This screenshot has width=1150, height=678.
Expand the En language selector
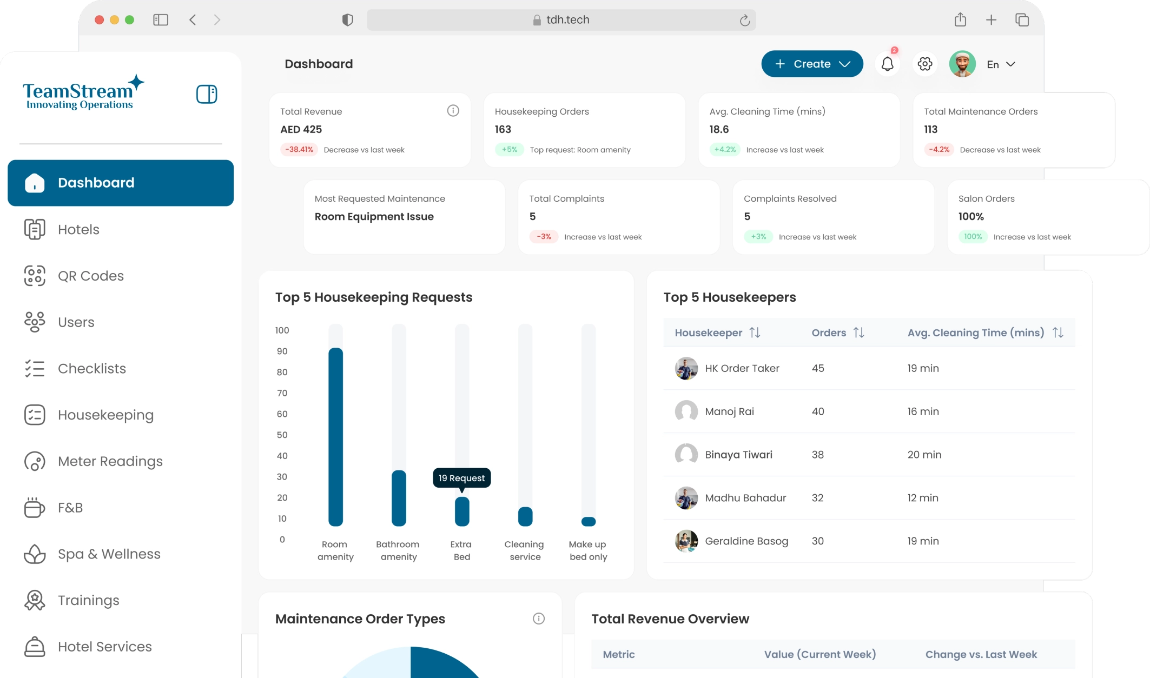1001,64
